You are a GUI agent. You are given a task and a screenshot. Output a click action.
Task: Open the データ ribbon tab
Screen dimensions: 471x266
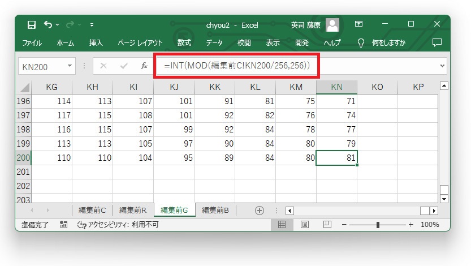point(214,42)
